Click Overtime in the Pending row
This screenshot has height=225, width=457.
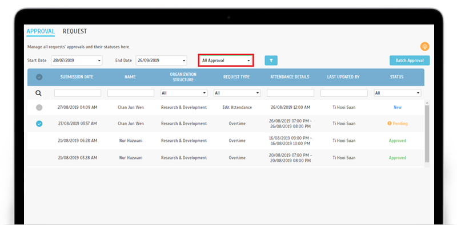(237, 124)
